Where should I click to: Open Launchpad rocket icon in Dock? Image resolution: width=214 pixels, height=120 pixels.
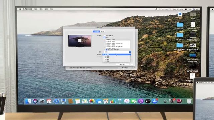tap(42, 101)
